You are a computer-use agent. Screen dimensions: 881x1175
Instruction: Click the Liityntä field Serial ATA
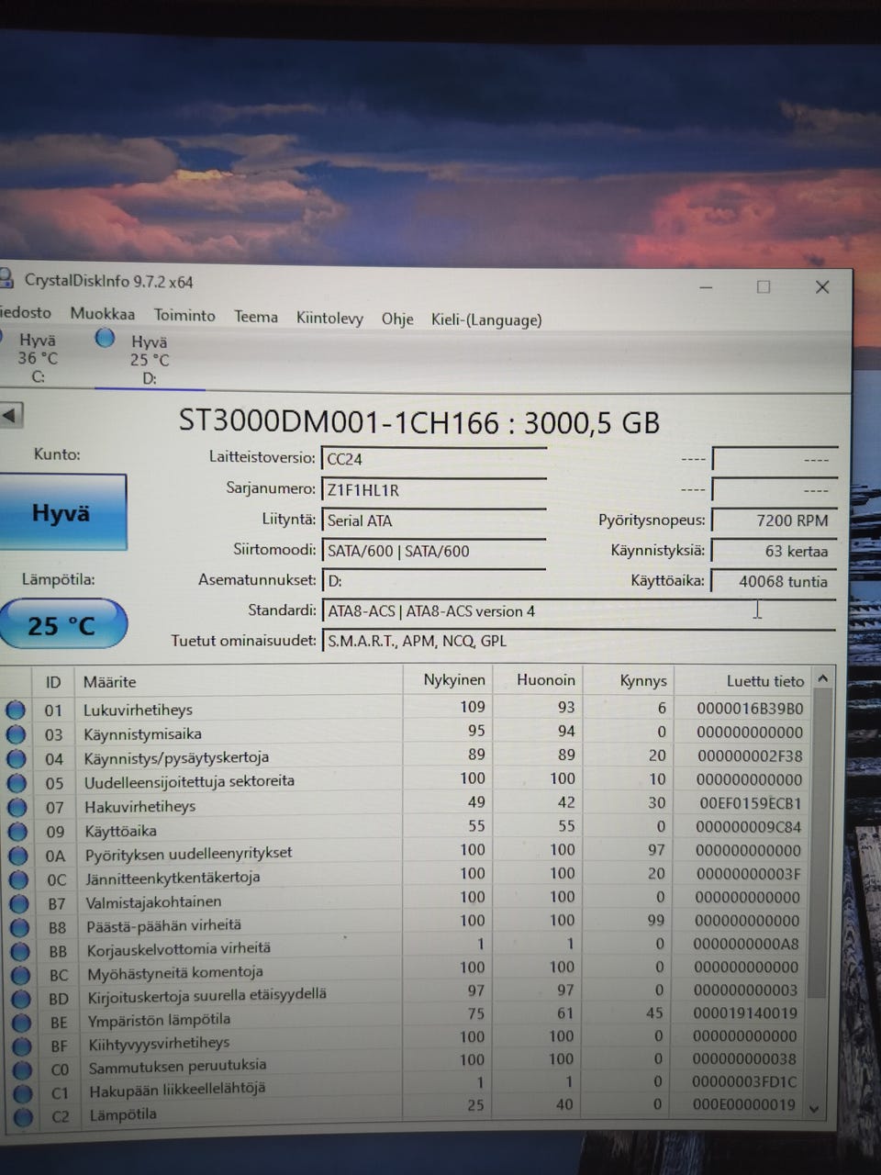click(x=434, y=520)
